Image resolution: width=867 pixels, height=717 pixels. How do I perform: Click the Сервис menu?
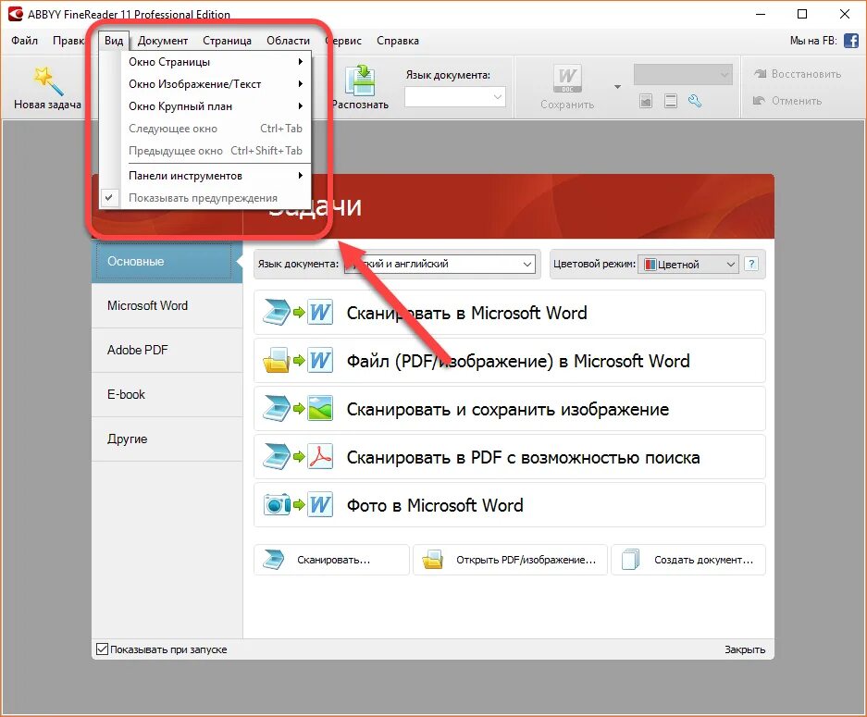(343, 41)
